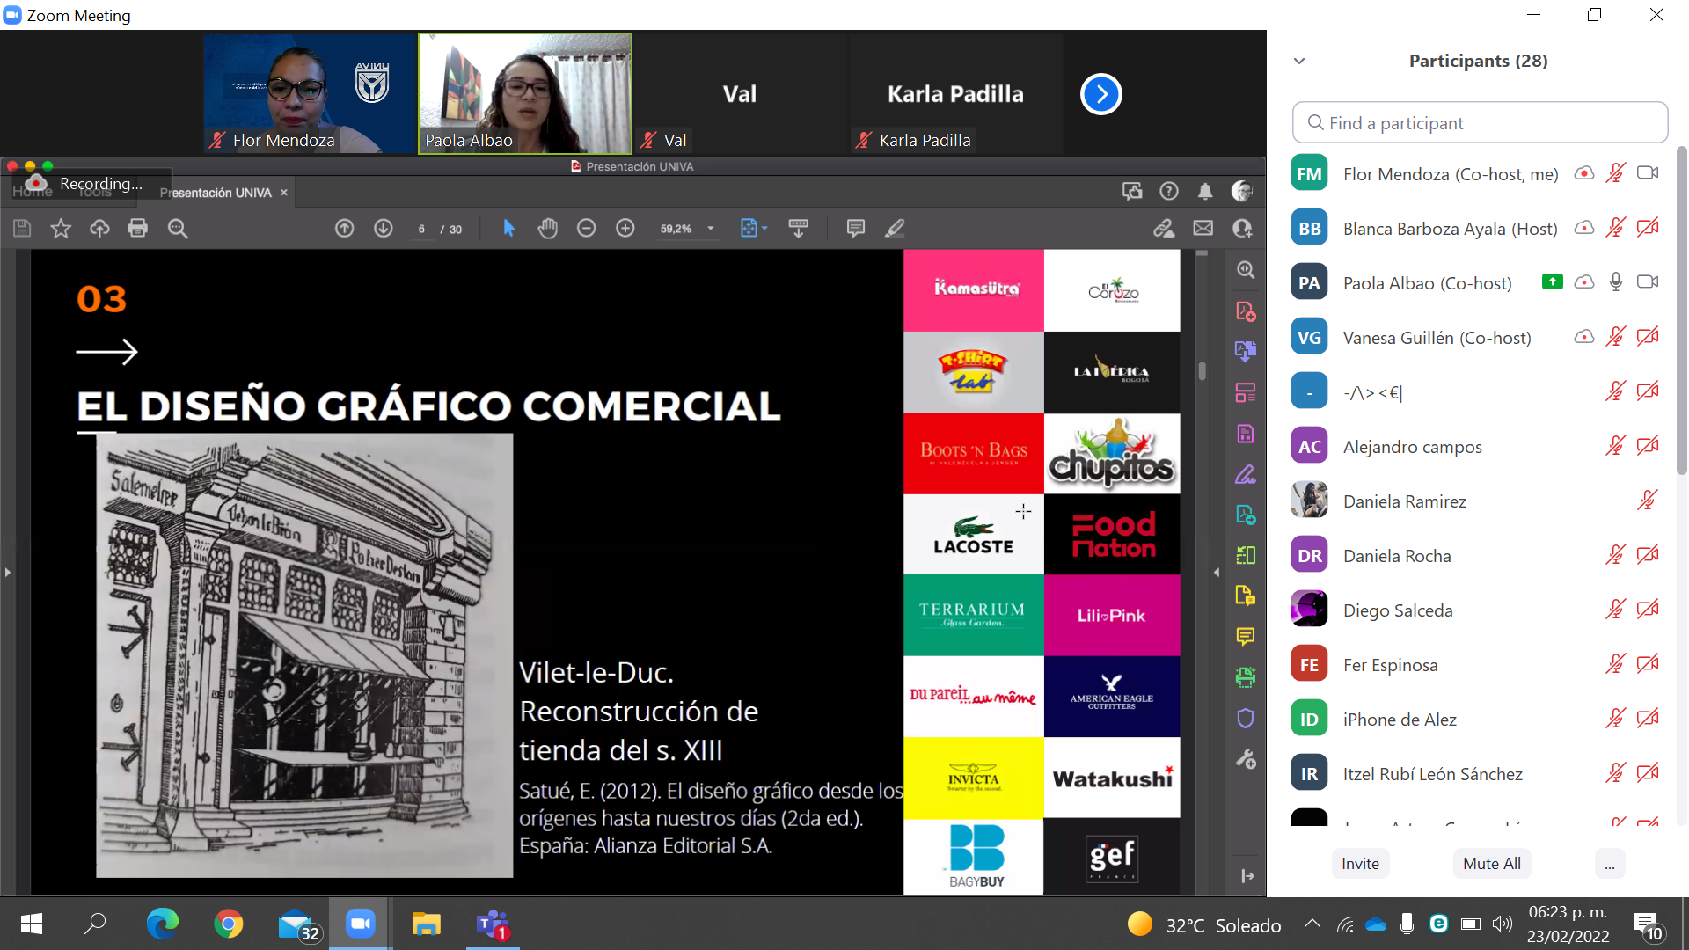Click the bookmark star icon in Acrobat
1689x950 pixels.
[x=61, y=229]
